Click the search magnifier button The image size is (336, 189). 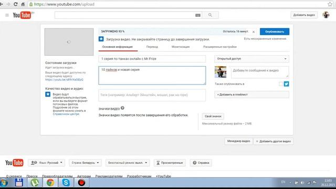click(210, 15)
